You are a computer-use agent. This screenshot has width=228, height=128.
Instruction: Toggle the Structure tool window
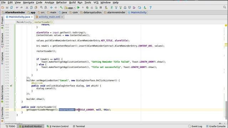click(x=2, y=41)
